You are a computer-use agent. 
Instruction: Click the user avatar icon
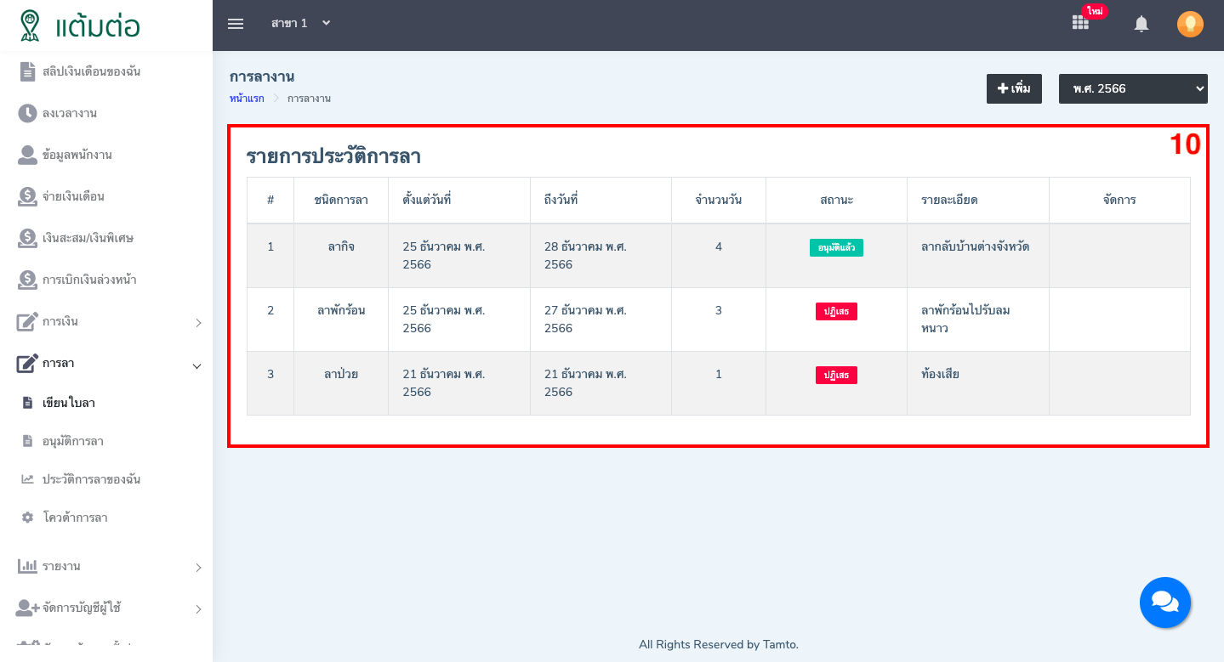coord(1190,24)
